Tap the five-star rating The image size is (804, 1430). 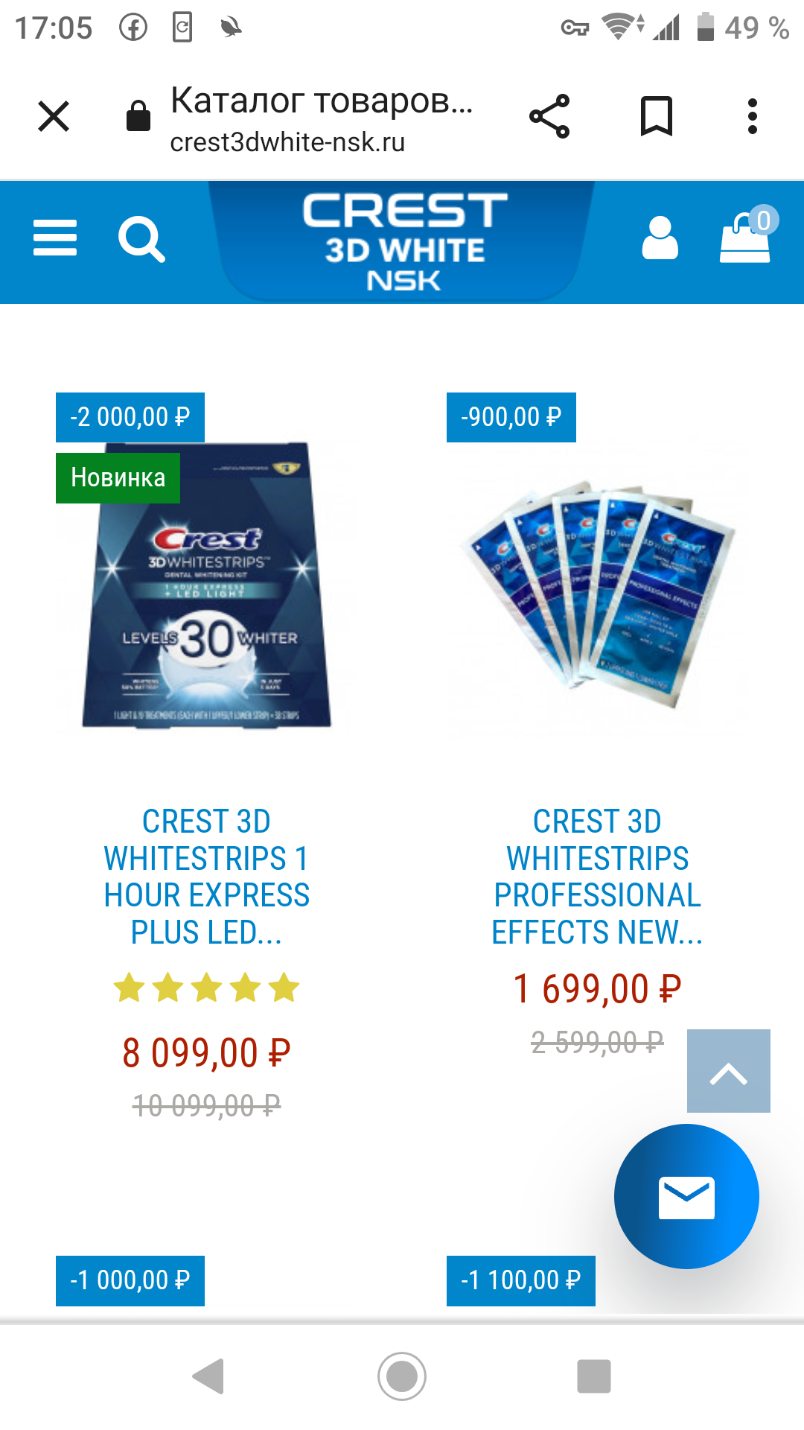click(206, 988)
